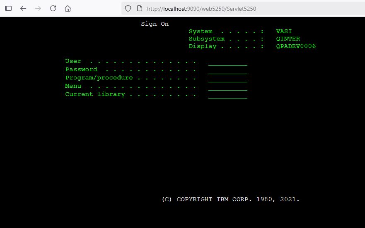
Task: Go back to the previous page
Action: [x=23, y=8]
